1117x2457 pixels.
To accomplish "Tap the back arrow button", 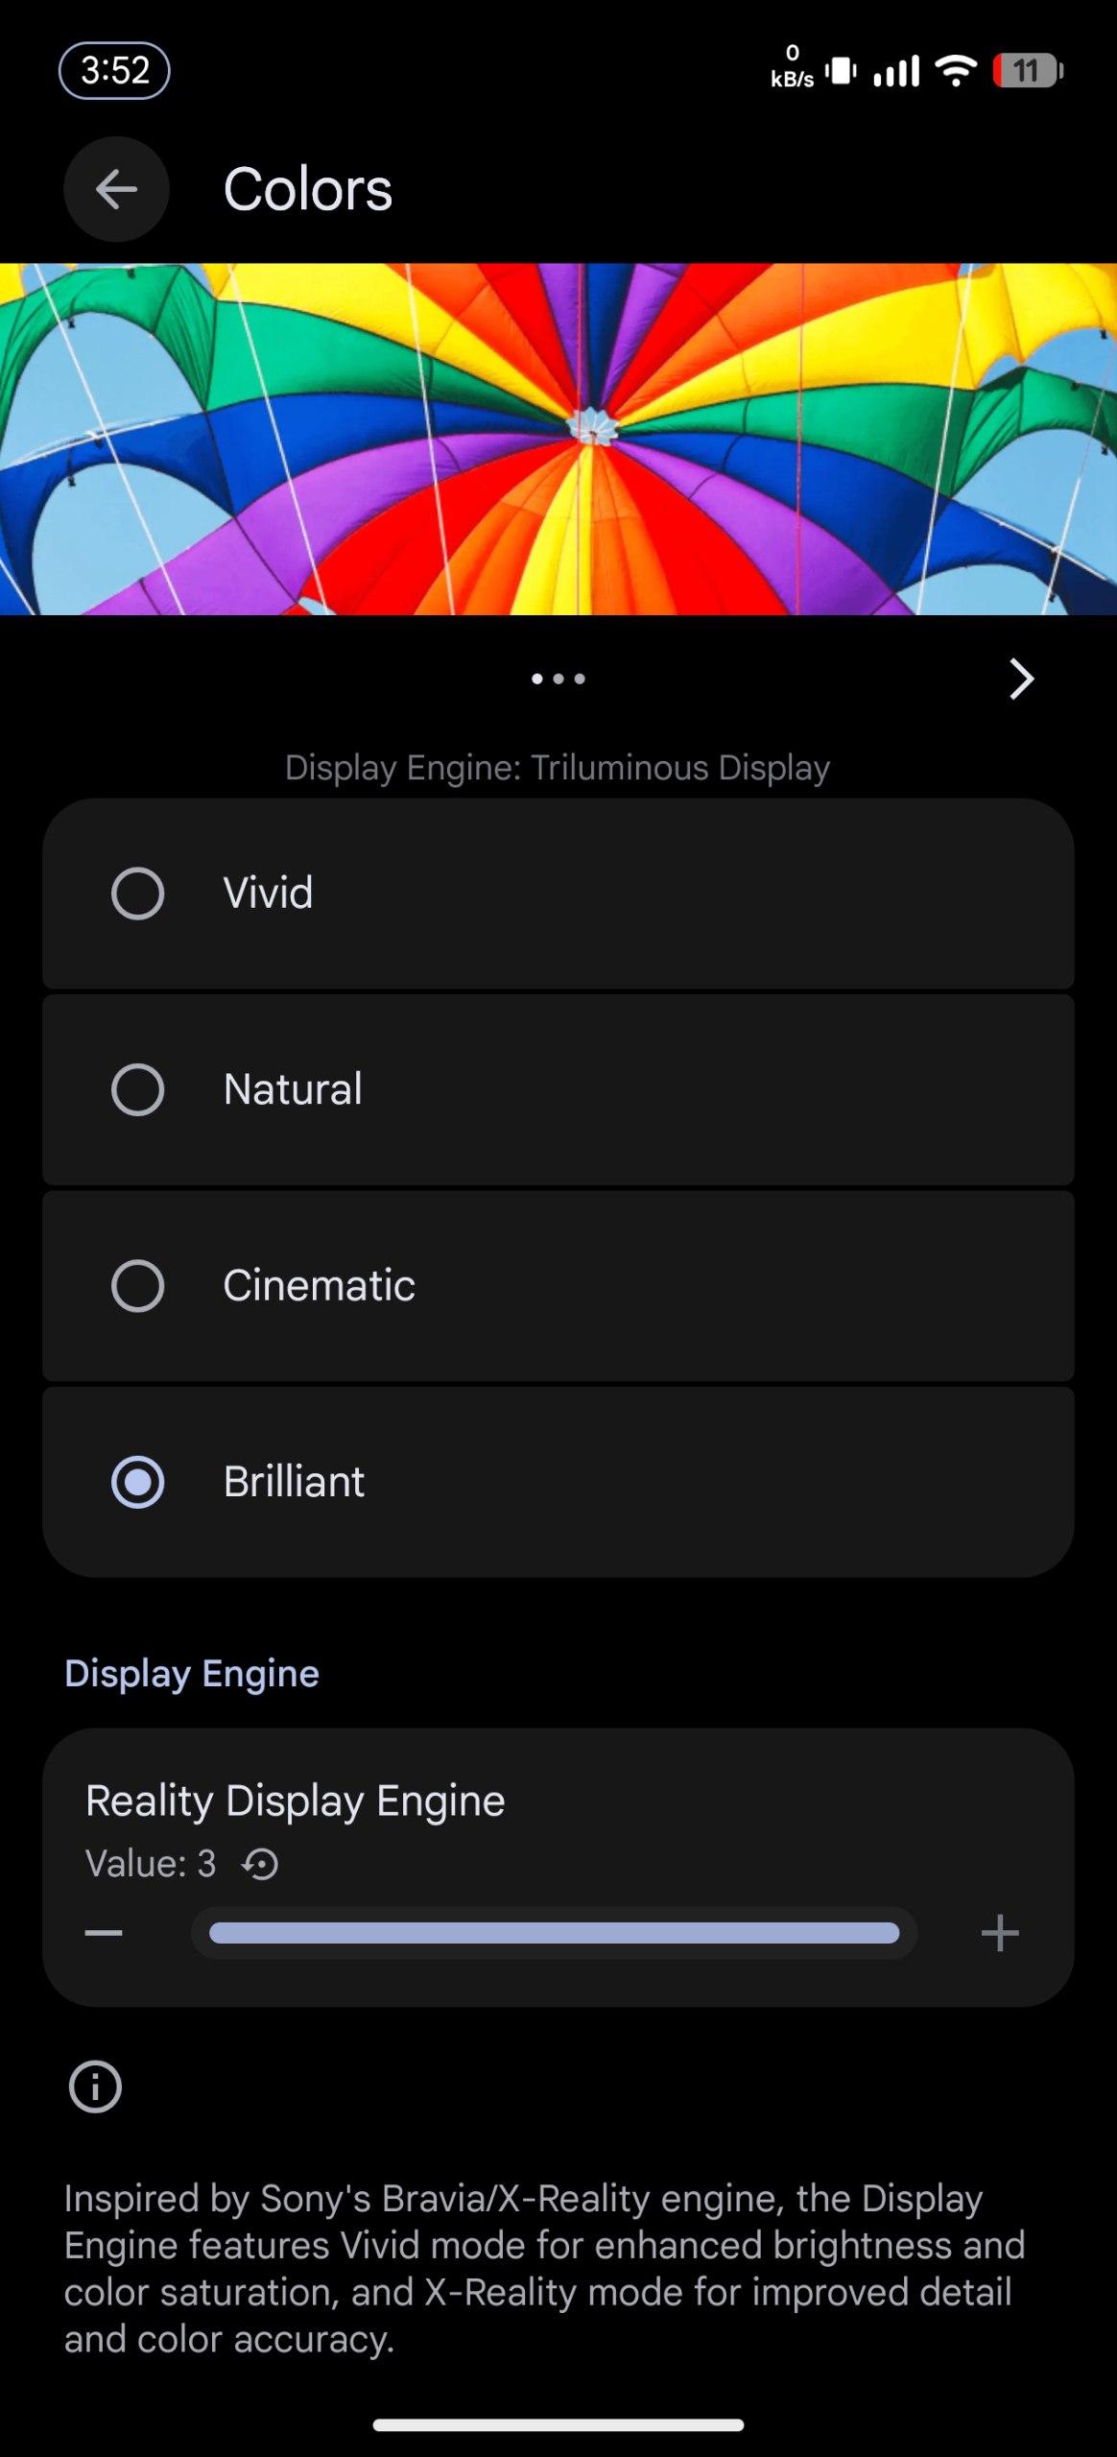I will click(116, 189).
